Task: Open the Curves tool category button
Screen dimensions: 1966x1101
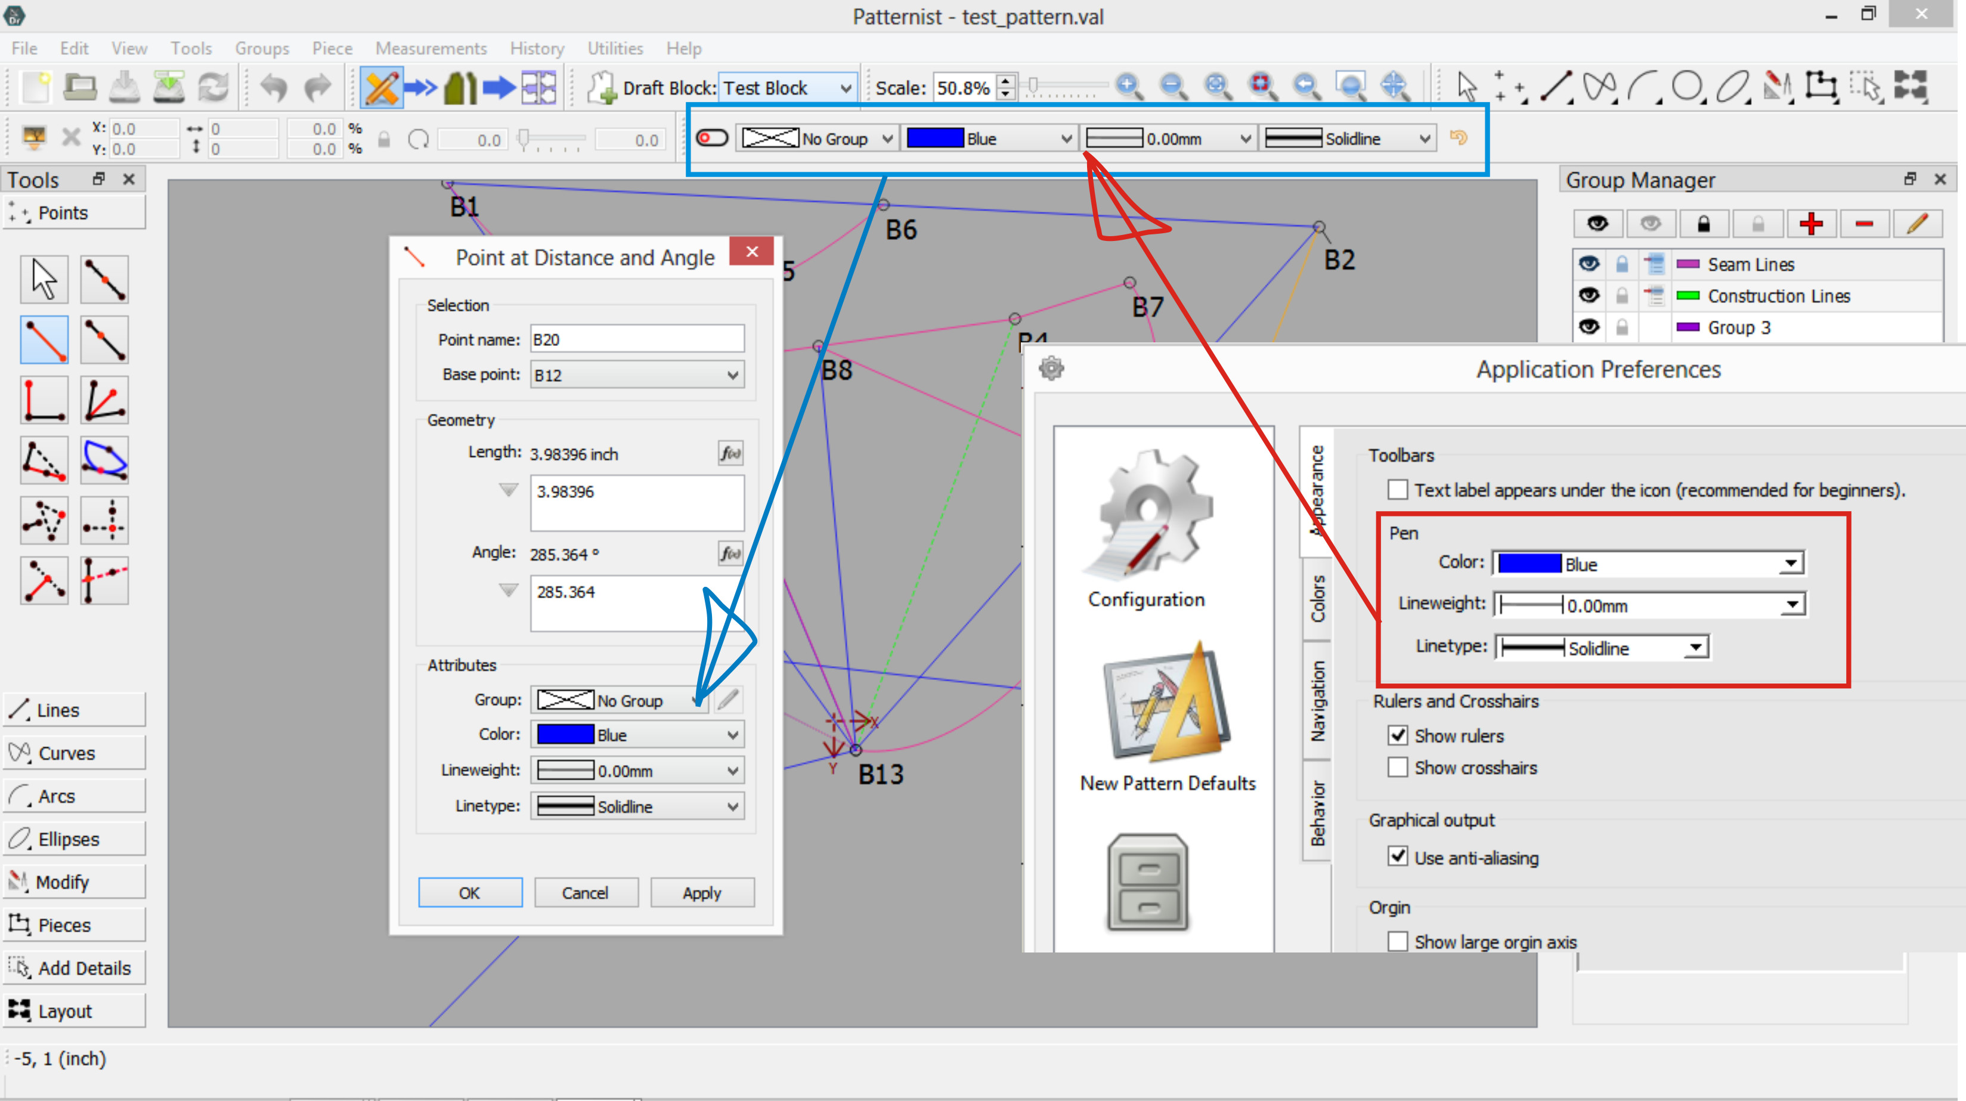Action: (x=74, y=753)
